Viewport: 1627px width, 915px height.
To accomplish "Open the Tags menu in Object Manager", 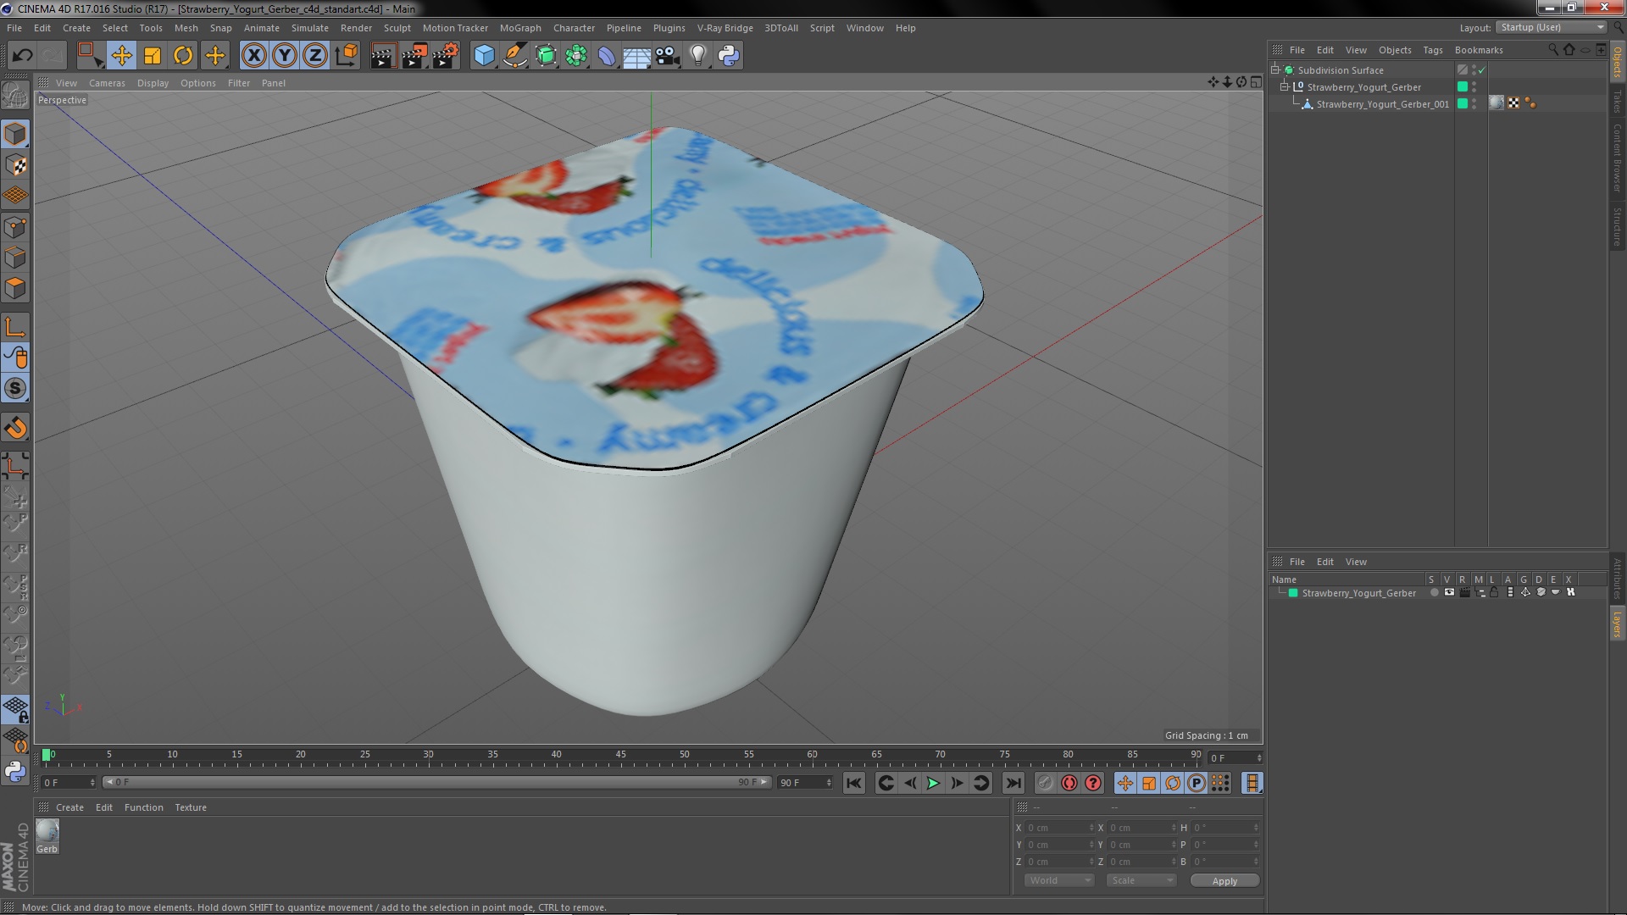I will point(1433,50).
